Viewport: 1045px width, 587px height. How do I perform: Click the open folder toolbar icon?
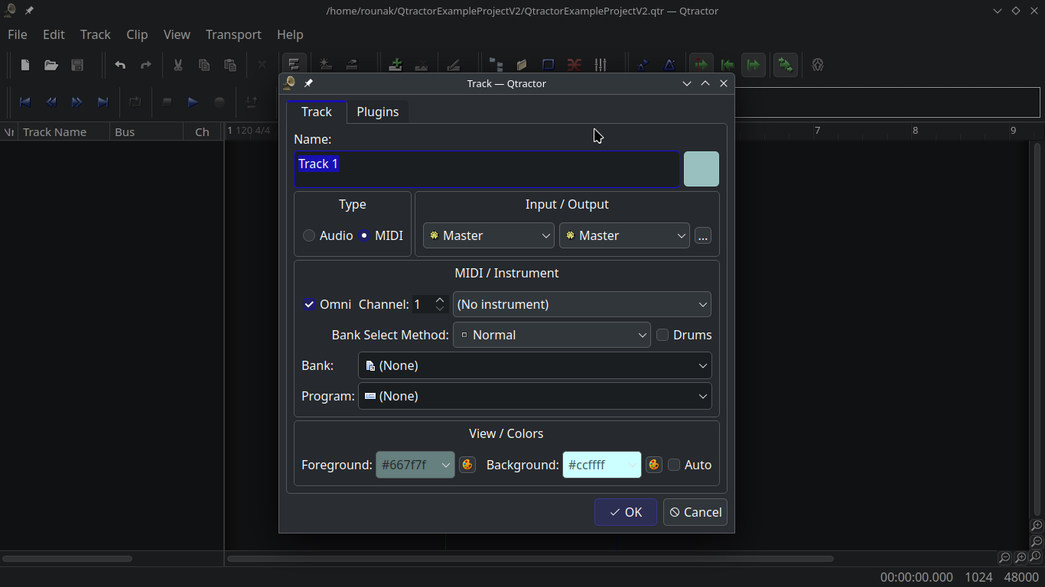(x=51, y=65)
